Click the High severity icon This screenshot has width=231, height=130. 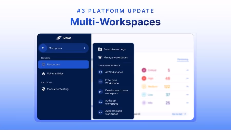tap(144, 78)
